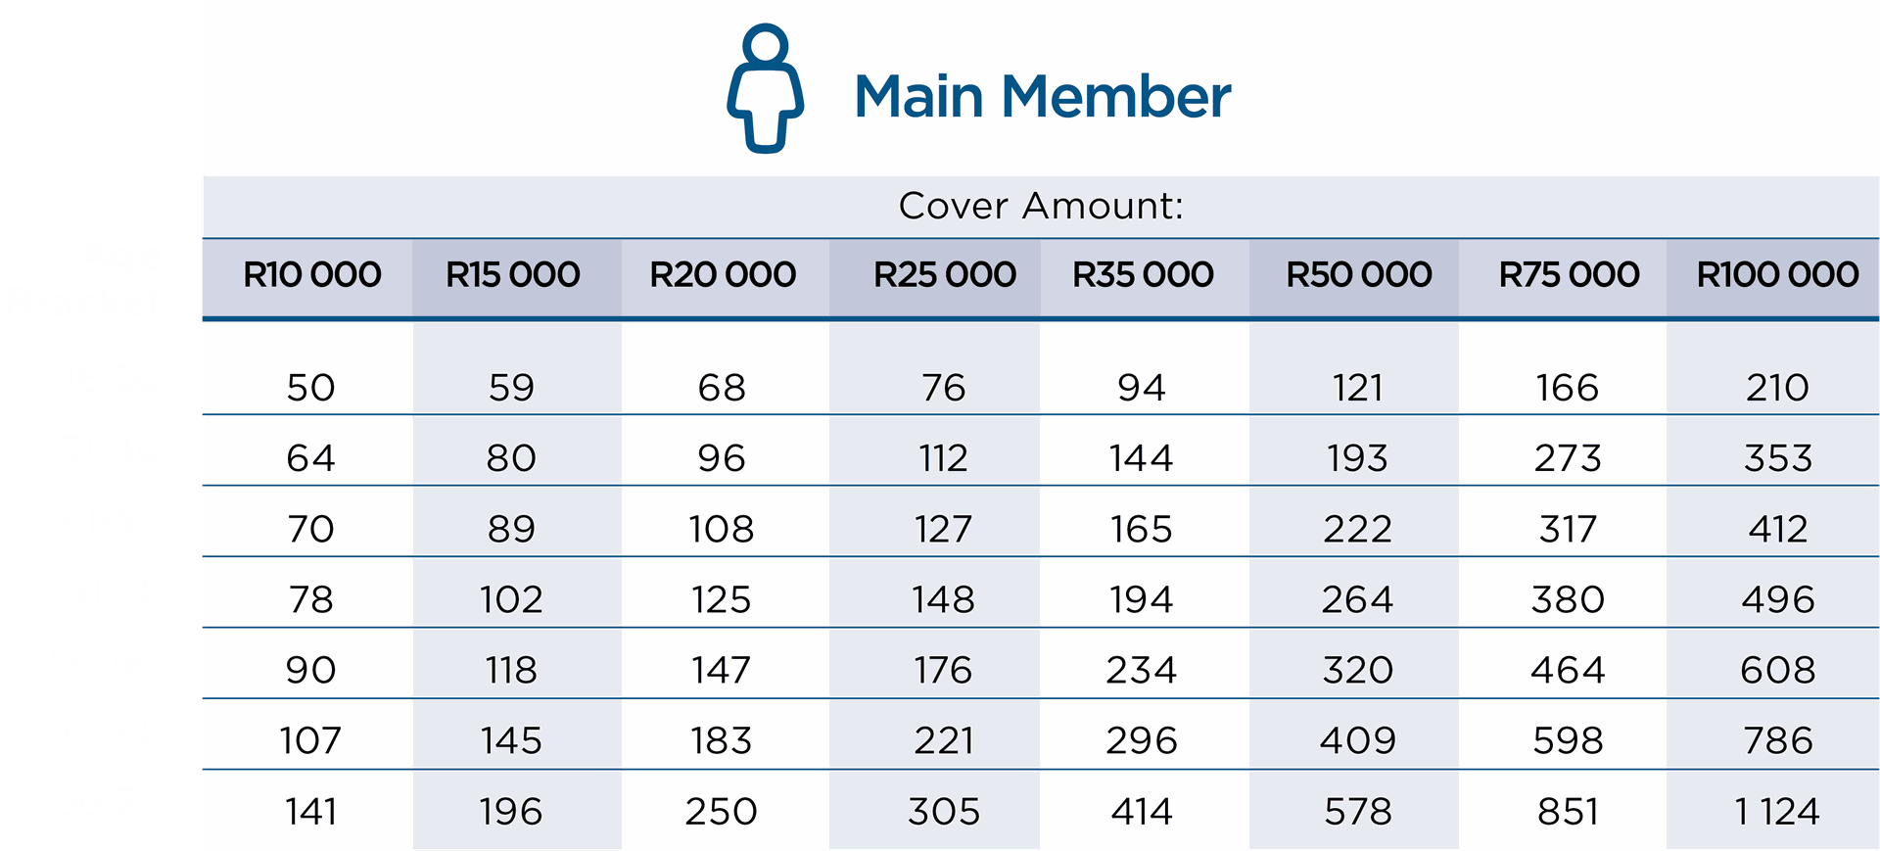Click the Cover Amount label
Screen dimensions: 1880x851
1041,207
